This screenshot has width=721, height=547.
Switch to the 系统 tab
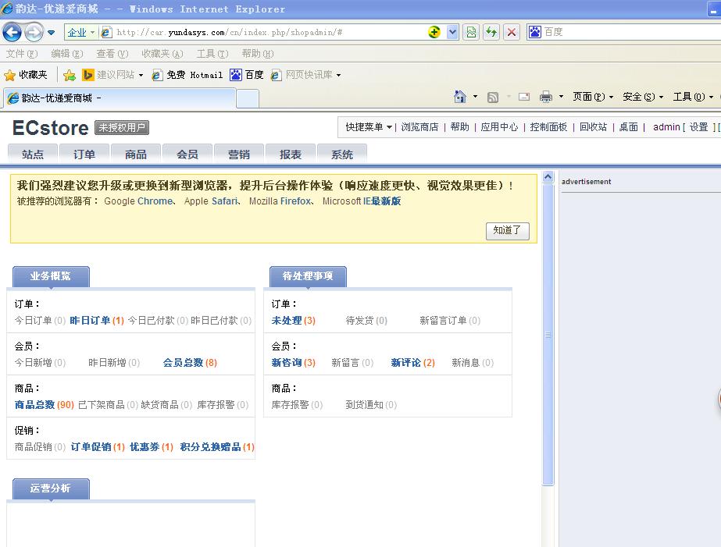[341, 155]
